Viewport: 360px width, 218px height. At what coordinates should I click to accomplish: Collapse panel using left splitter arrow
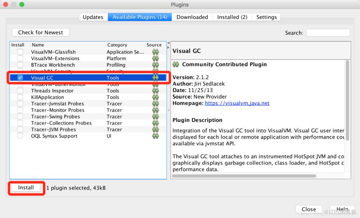click(168, 43)
